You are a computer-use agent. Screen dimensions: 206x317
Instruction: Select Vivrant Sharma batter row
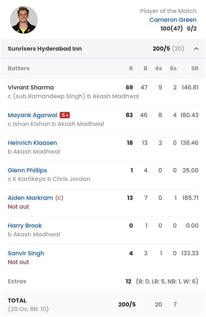point(103,91)
